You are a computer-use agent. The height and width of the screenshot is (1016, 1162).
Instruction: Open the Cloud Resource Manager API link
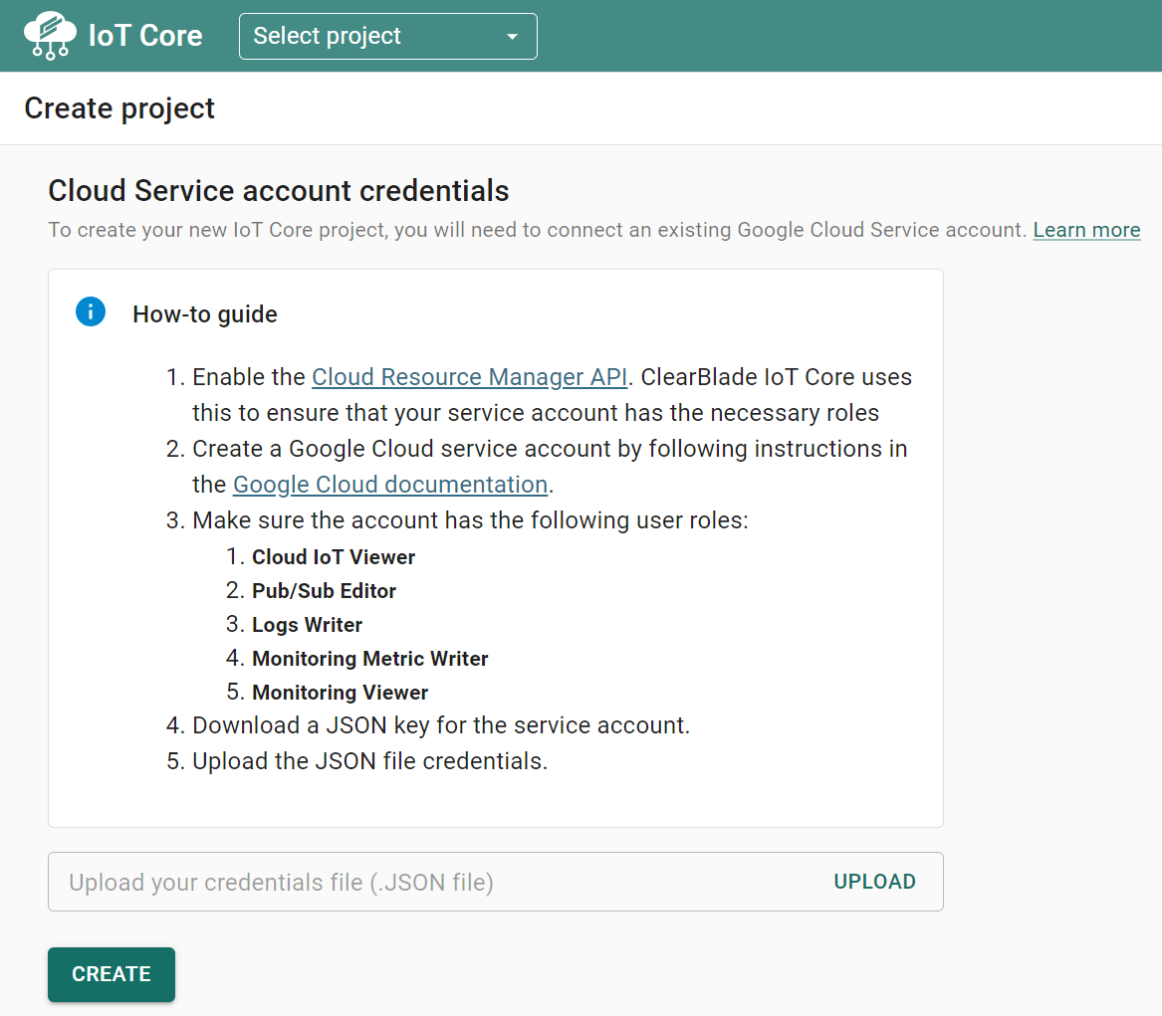[469, 377]
